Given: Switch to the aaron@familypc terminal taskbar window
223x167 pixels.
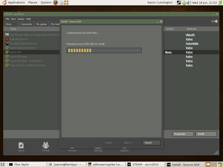Looking at the screenshot, I should coord(66,164).
